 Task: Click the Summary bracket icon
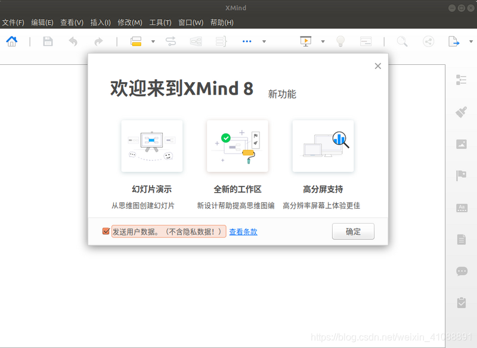221,41
